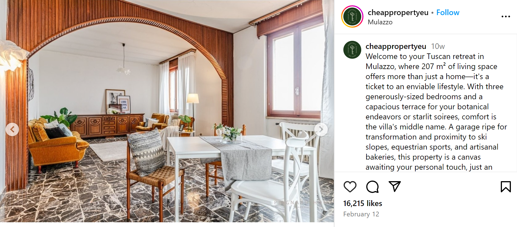Screen dimensions: 517x227
Task: Click the caption text about Tuscan retreat
Action: (x=436, y=112)
